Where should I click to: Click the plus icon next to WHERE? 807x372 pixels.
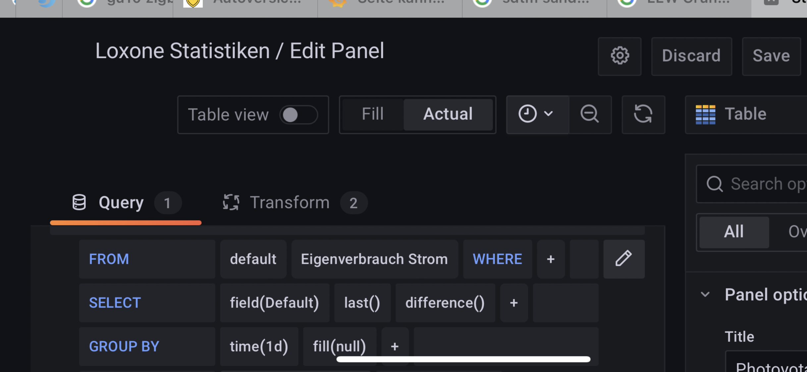pyautogui.click(x=551, y=259)
